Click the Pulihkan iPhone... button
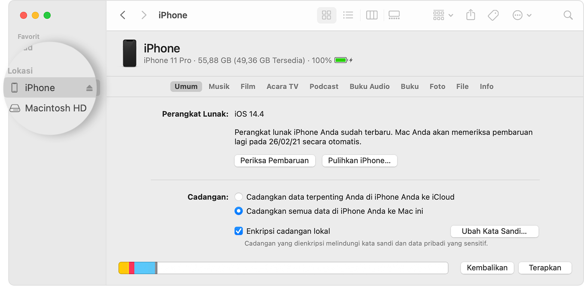Screen dimensions: 584x286 tap(359, 161)
